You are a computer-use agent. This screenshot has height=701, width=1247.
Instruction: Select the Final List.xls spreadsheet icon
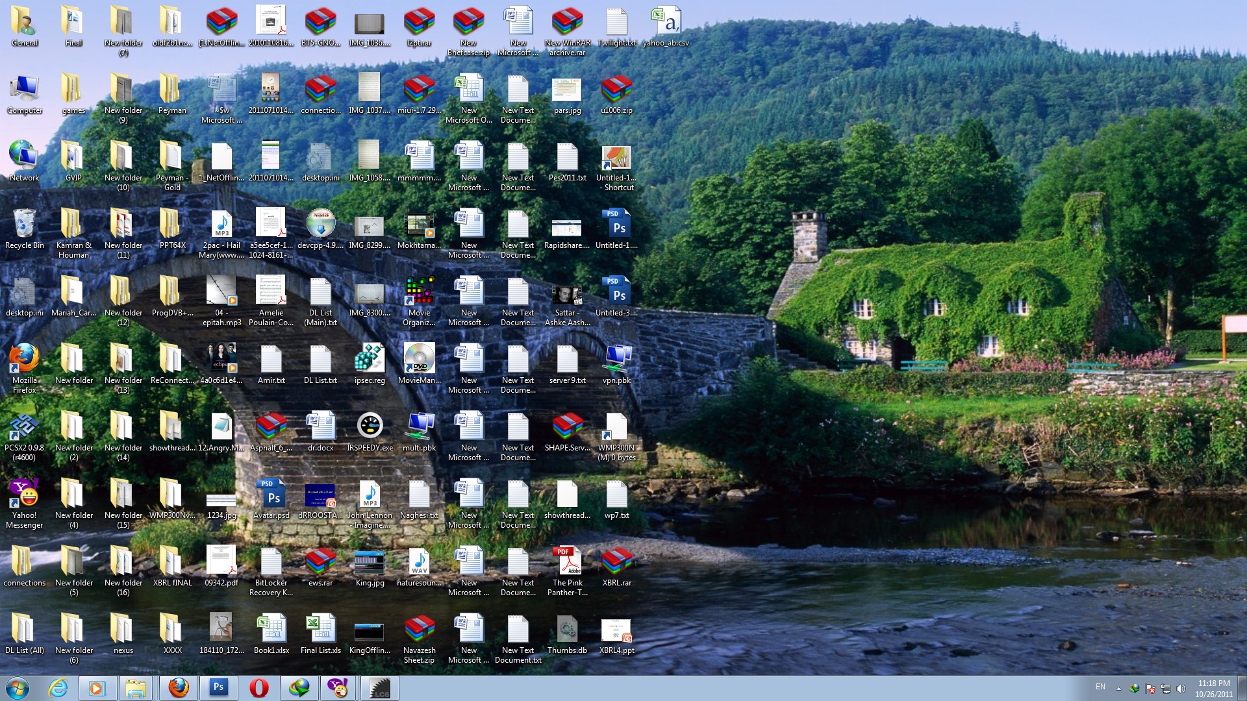tap(321, 634)
